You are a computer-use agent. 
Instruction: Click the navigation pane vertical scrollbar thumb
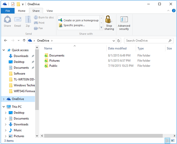[x=37, y=80]
